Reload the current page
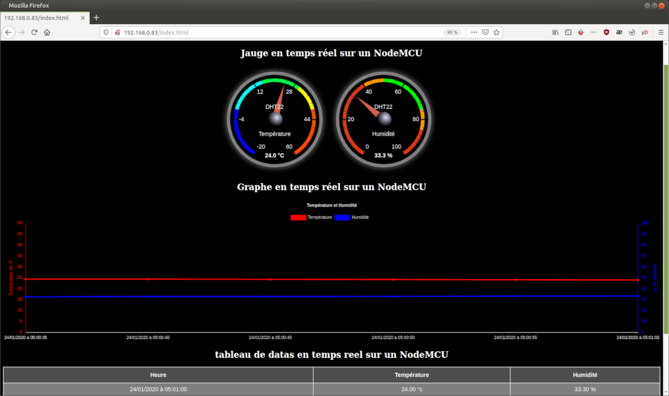The image size is (669, 396). pos(34,32)
